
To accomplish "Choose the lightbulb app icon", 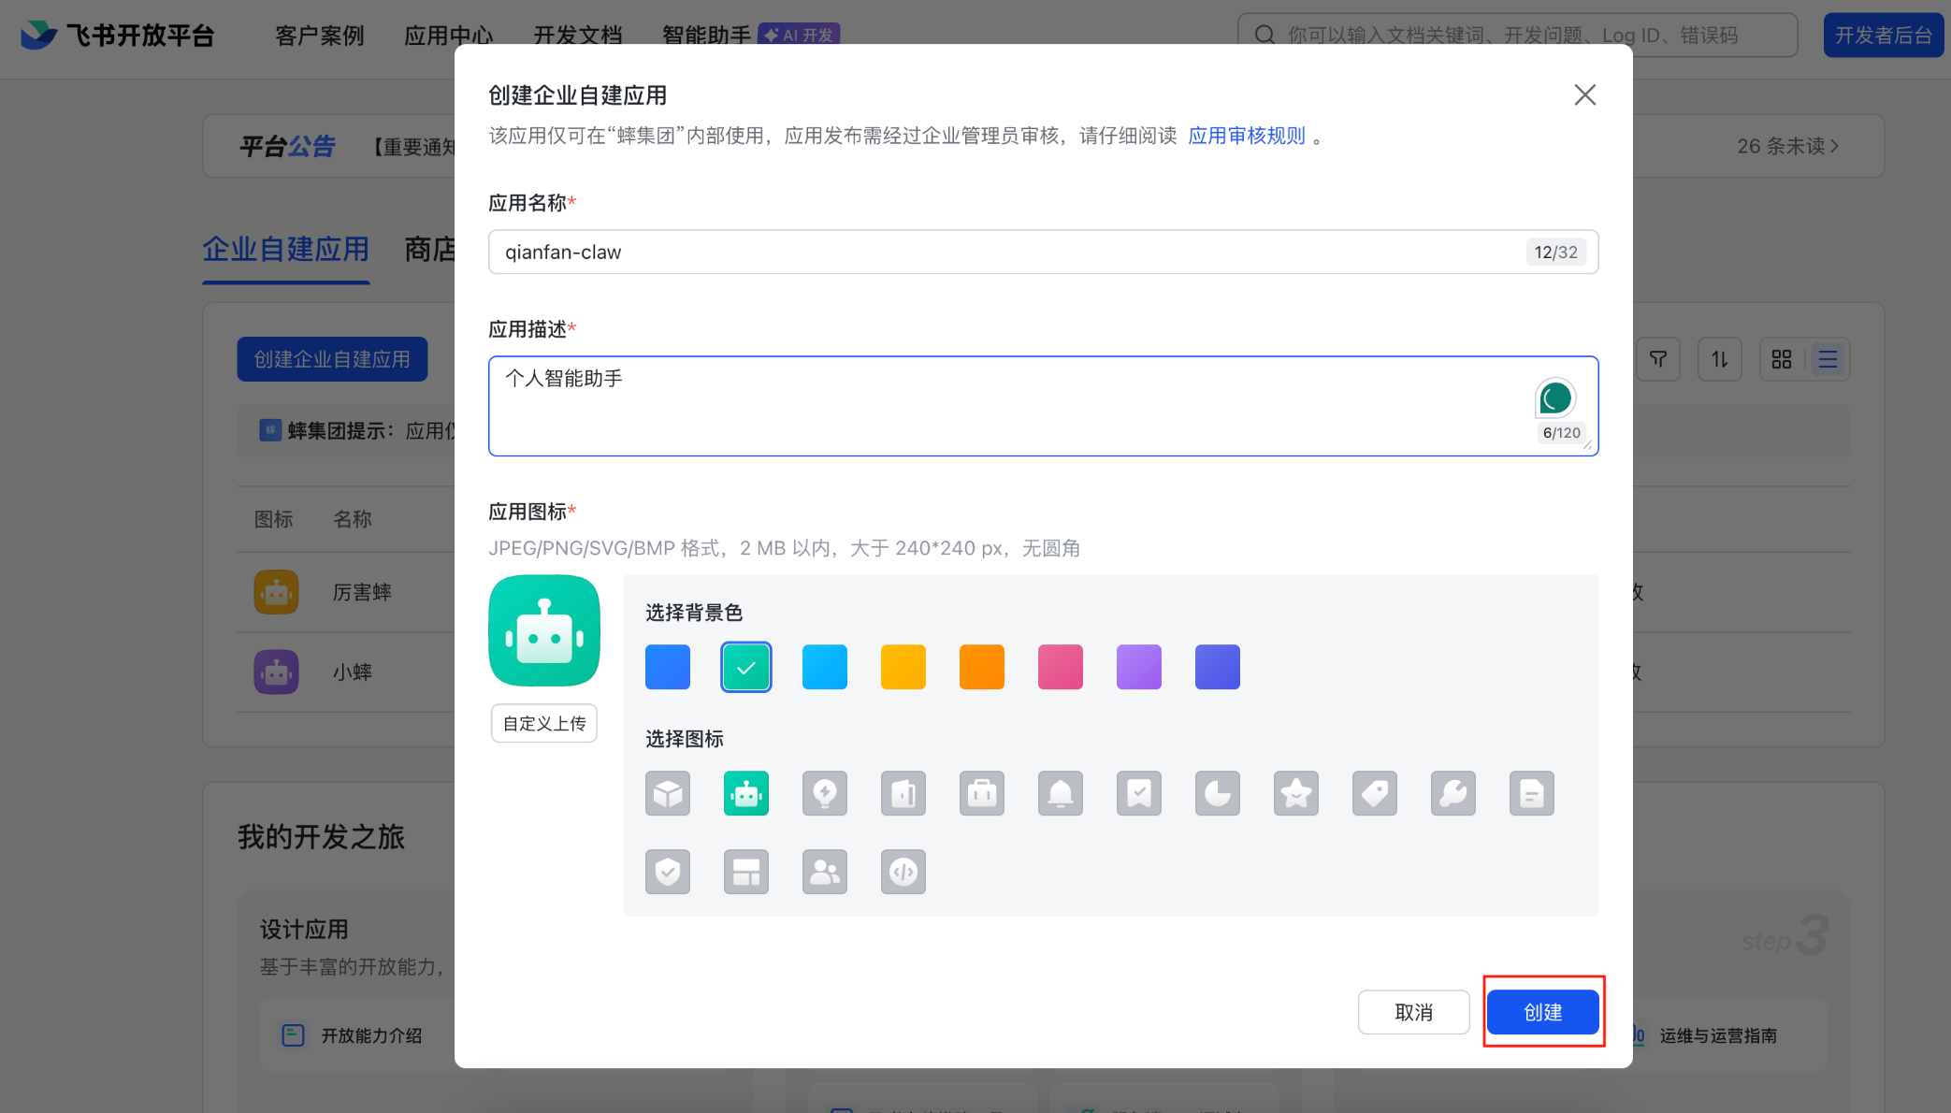I will (x=824, y=793).
